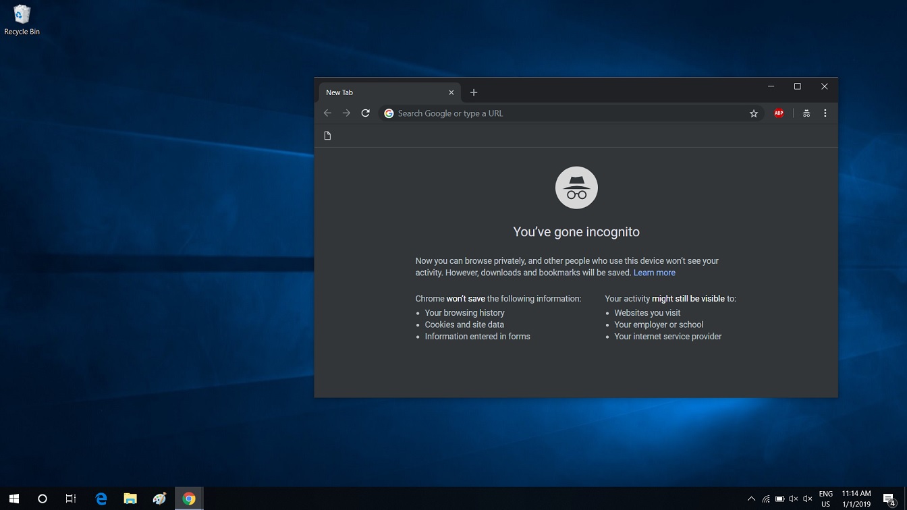Open File Explorer from the taskbar
Screen dimensions: 907x510
pyautogui.click(x=130, y=499)
